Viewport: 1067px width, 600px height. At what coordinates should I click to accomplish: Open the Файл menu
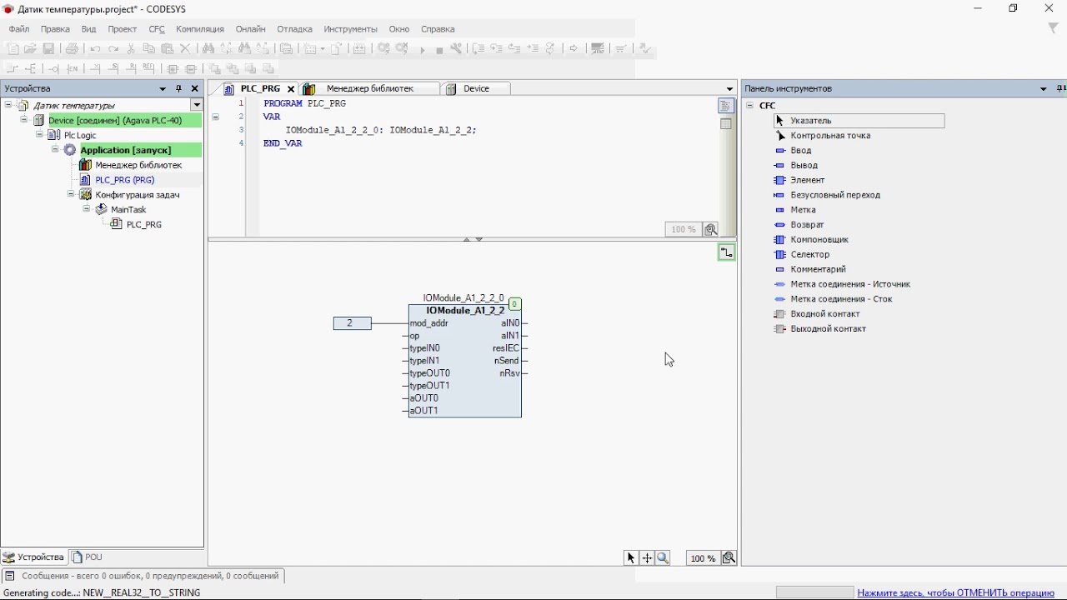pos(19,29)
